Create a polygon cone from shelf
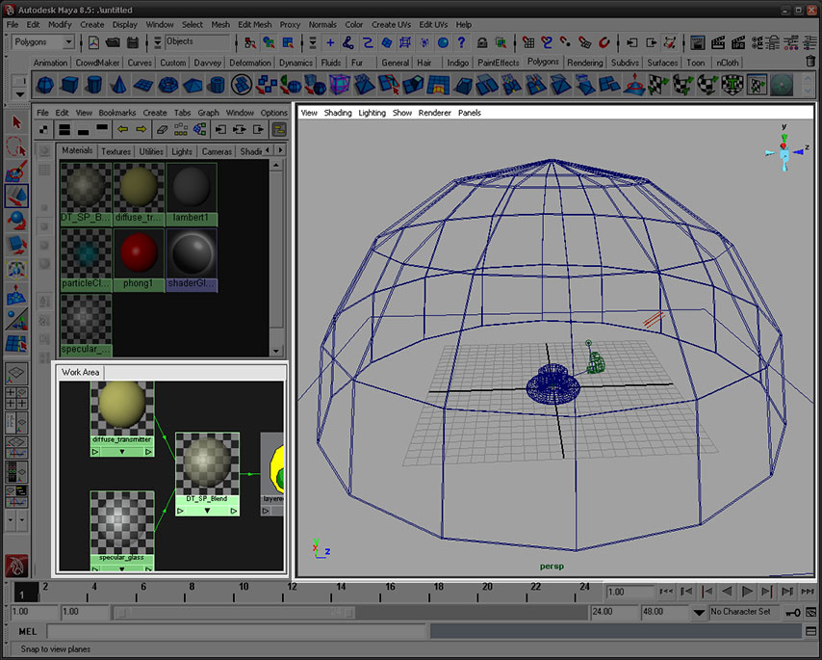Image resolution: width=822 pixels, height=660 pixels. tap(118, 85)
